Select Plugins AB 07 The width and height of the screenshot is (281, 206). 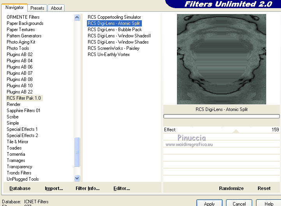click(x=19, y=73)
